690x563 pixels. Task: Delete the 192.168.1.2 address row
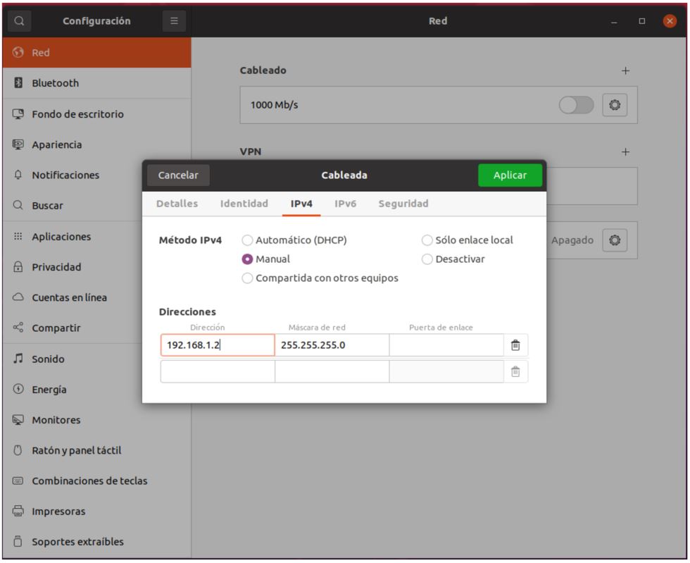[x=515, y=345]
